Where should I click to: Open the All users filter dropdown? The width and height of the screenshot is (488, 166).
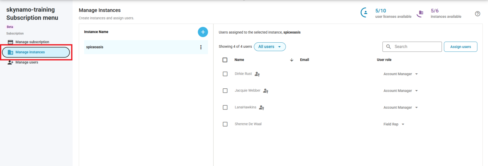click(270, 47)
